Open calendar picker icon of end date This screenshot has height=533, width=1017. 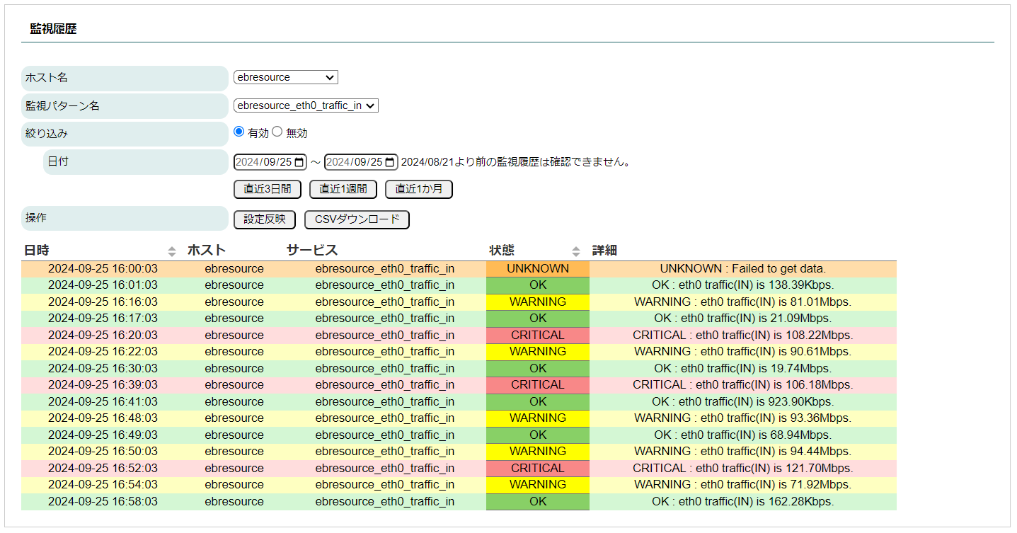[x=389, y=162]
